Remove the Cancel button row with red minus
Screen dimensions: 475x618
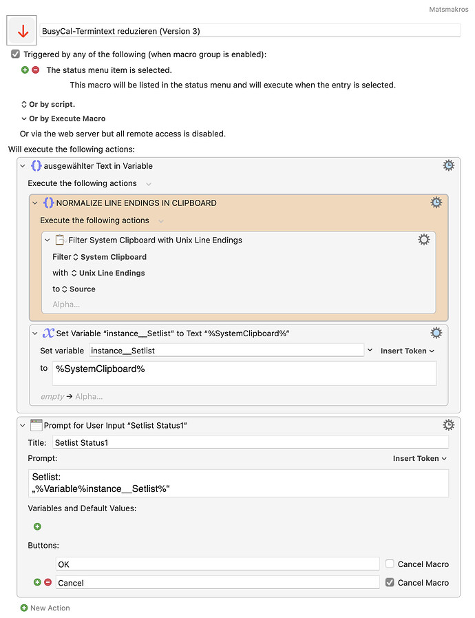47,583
